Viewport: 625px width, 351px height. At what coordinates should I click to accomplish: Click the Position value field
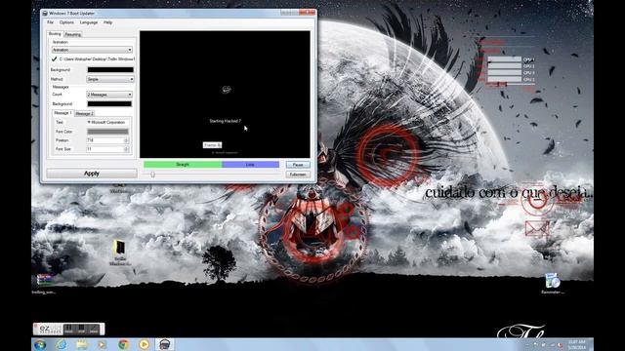tap(105, 140)
